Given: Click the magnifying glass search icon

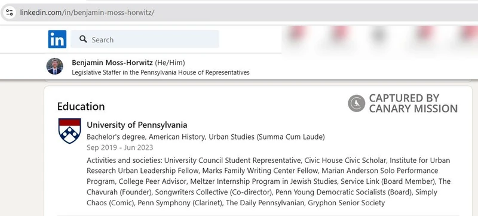Looking at the screenshot, I should click(x=83, y=39).
